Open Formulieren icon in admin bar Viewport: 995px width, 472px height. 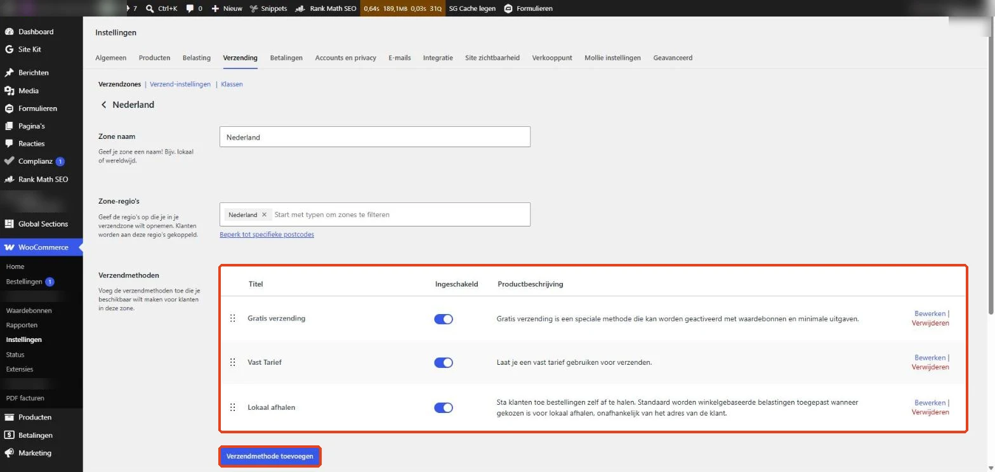pos(508,8)
